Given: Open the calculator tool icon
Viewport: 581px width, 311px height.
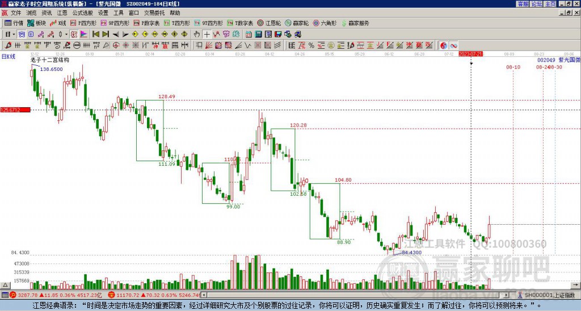Looking at the screenshot, I should (x=259, y=35).
